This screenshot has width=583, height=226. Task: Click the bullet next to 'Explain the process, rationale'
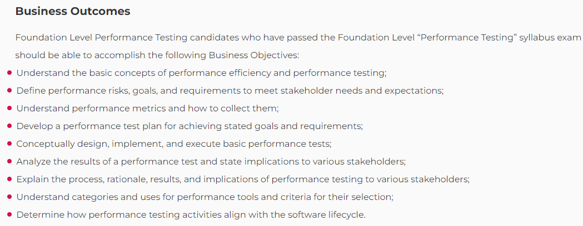click(9, 179)
